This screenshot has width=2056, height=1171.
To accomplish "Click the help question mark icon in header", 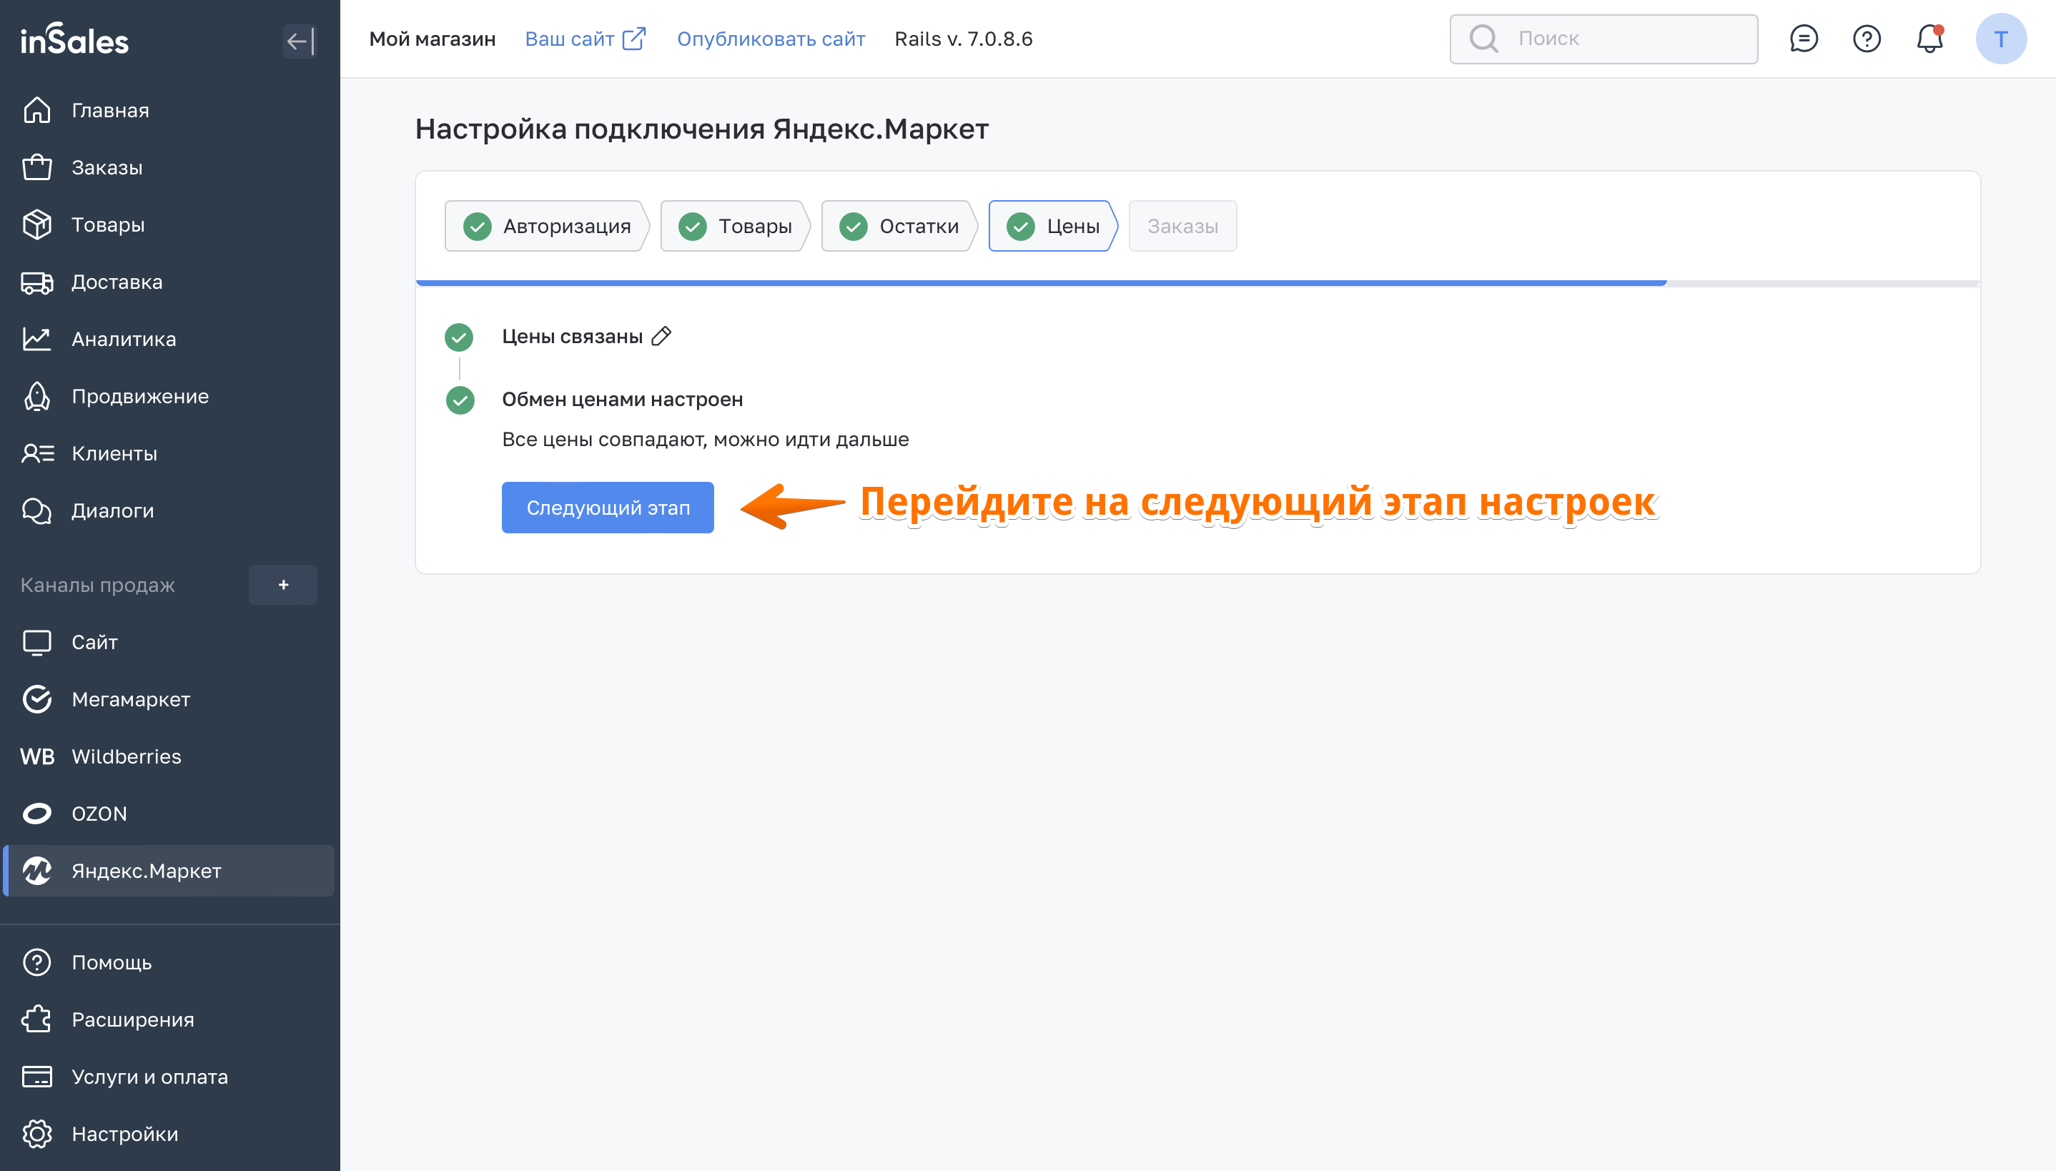I will (x=1867, y=39).
